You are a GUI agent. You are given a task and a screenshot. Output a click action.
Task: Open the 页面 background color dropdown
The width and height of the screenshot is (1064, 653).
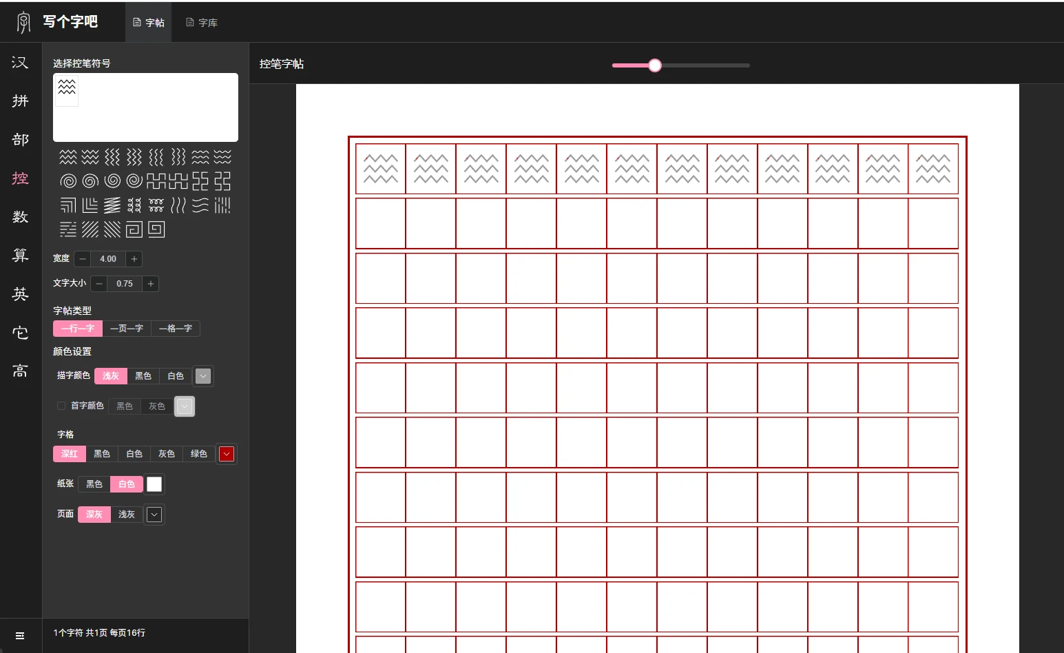point(154,515)
